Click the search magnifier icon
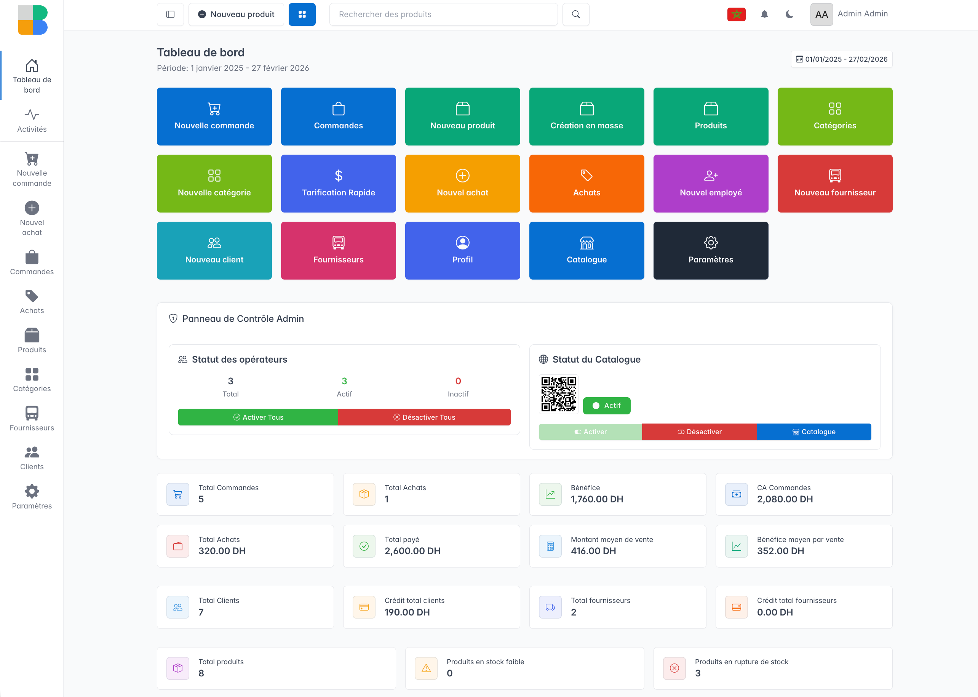Image resolution: width=978 pixels, height=697 pixels. (x=575, y=14)
